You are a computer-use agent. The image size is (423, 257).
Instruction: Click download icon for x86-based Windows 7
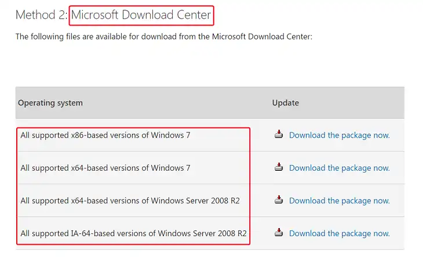[279, 134]
